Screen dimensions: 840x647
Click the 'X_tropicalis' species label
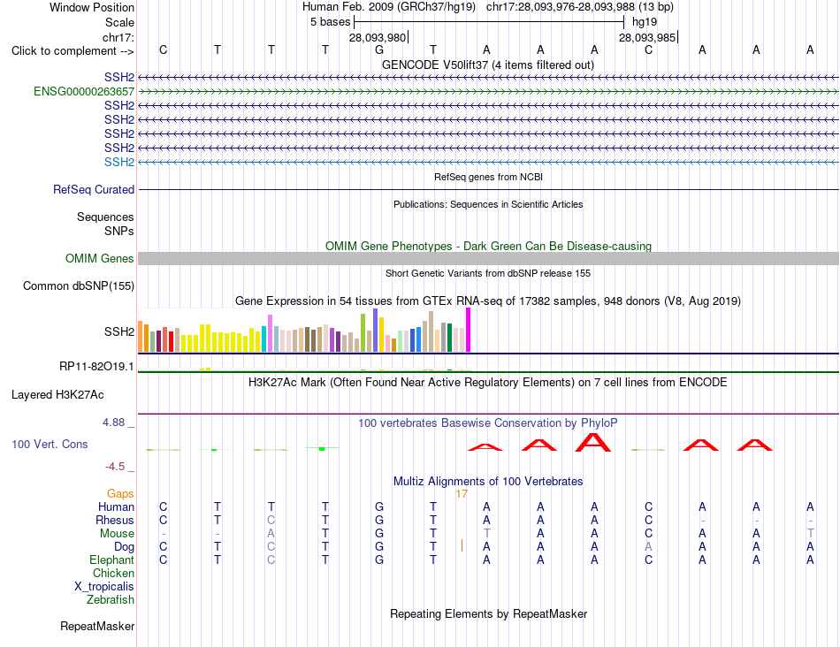(x=104, y=587)
